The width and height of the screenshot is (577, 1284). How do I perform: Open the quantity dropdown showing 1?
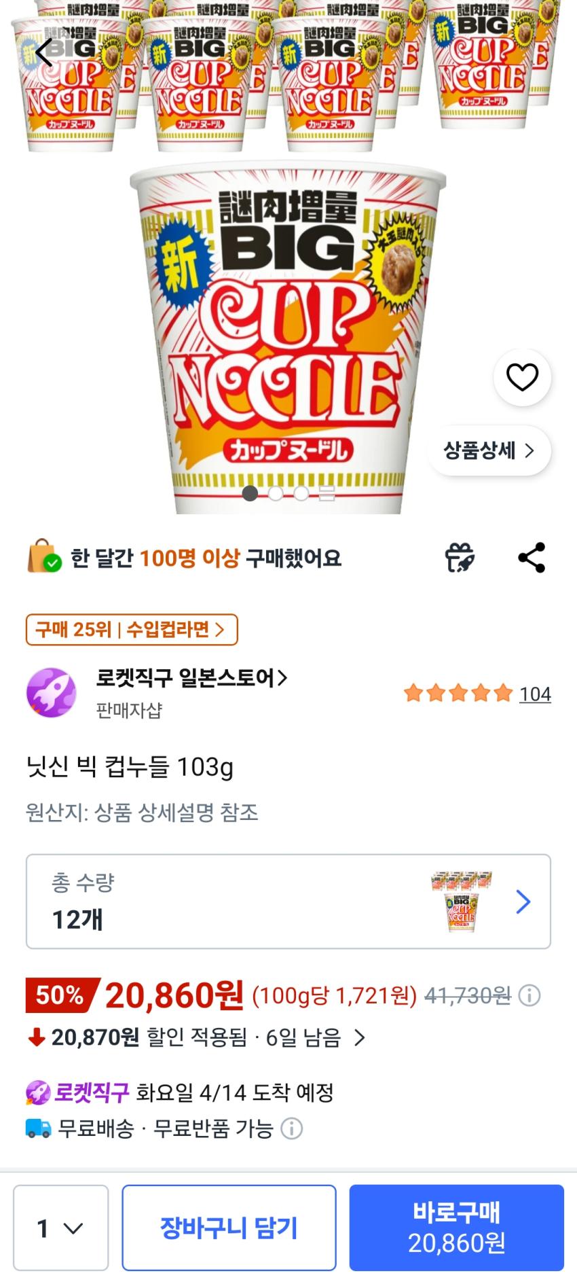[60, 1228]
